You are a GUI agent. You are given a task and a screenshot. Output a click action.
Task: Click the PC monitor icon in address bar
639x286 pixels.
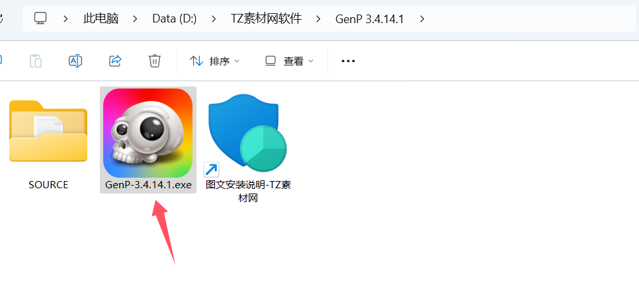pos(40,18)
